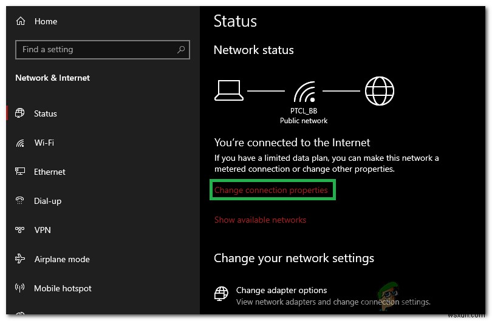
Task: Click the Home icon in sidebar
Action: tap(21, 21)
